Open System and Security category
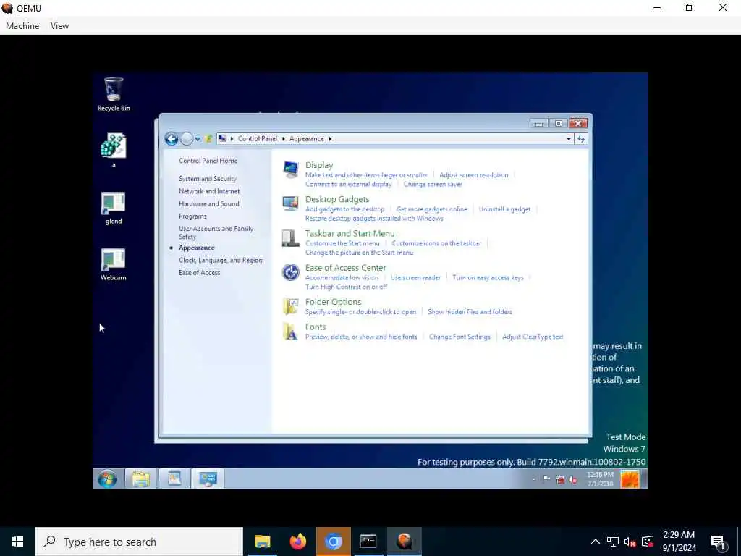Screen dimensions: 741x556 208,178
